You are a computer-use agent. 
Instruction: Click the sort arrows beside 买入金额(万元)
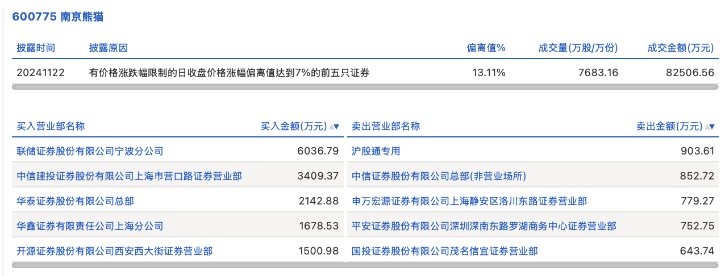335,127
